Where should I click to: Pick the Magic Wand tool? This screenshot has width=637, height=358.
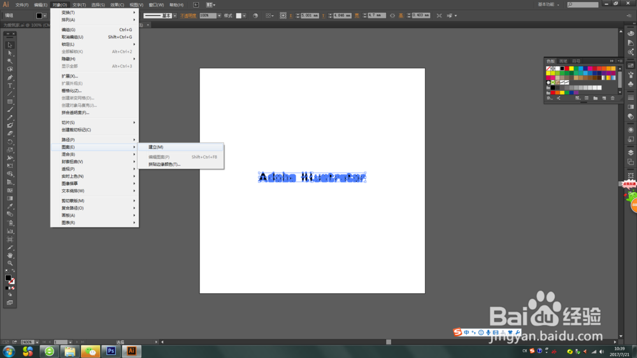(10, 61)
